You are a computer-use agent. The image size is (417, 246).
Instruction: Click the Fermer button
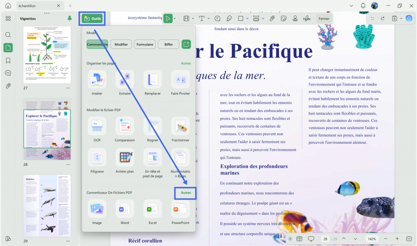coord(324,19)
